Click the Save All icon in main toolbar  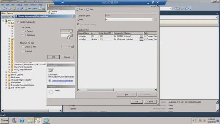pos(21,9)
